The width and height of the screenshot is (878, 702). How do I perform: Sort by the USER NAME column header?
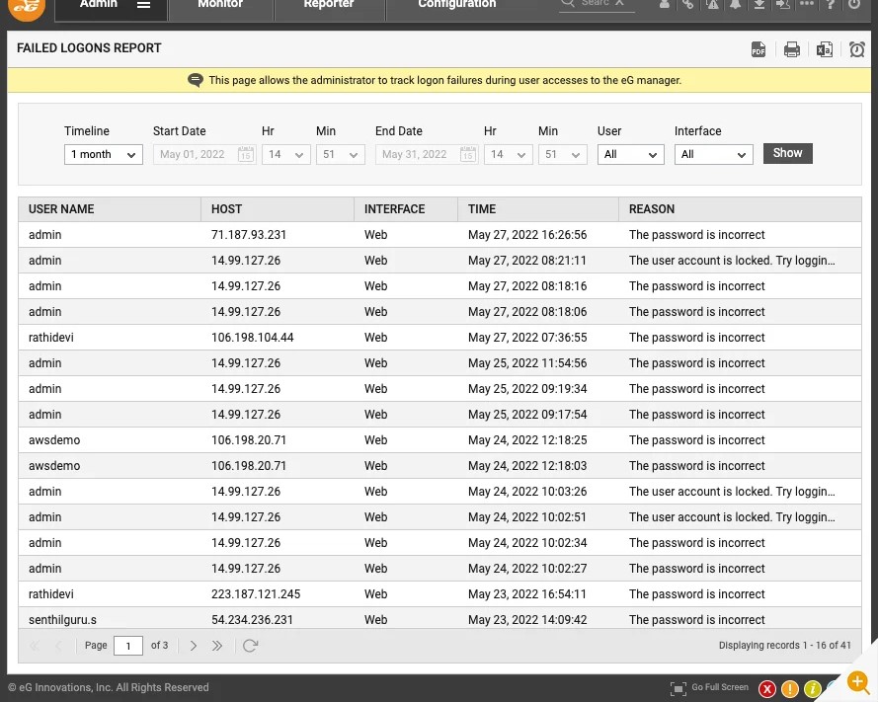[x=61, y=209]
